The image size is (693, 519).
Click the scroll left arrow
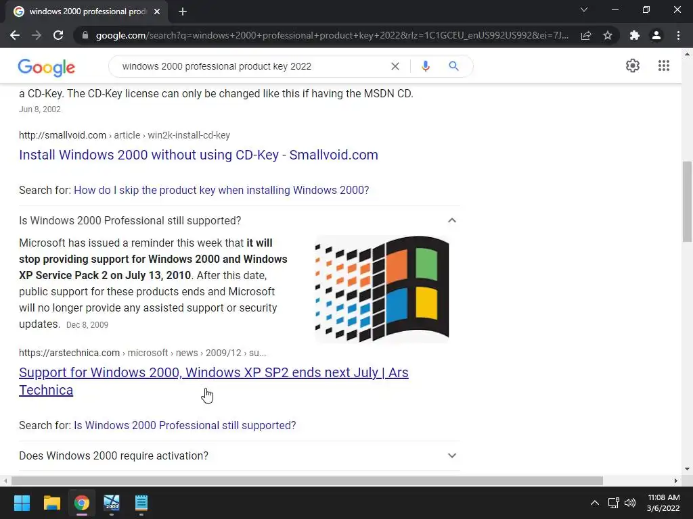[5, 480]
